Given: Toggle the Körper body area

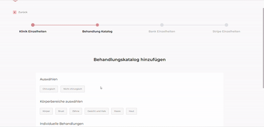Looking at the screenshot, I should 46,111.
